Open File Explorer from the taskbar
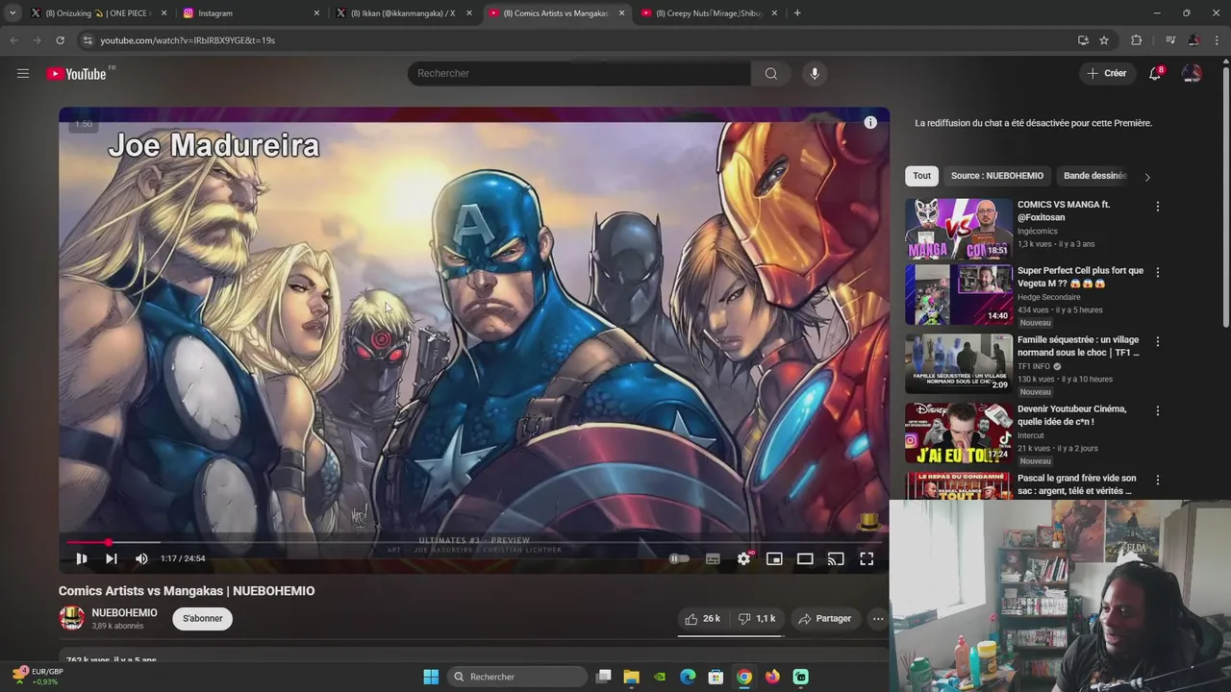The width and height of the screenshot is (1231, 692). tap(632, 677)
